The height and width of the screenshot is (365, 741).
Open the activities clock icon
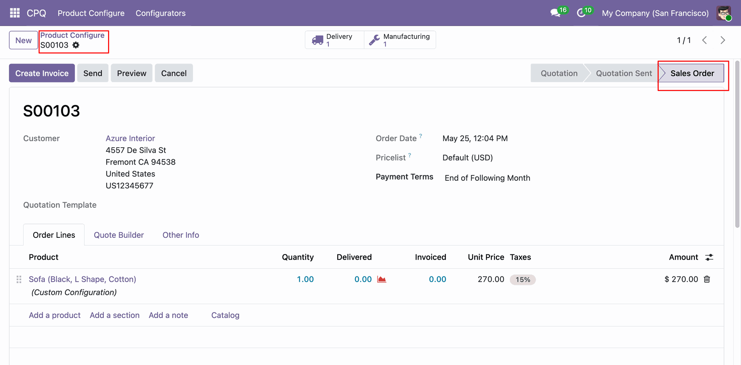tap(581, 13)
